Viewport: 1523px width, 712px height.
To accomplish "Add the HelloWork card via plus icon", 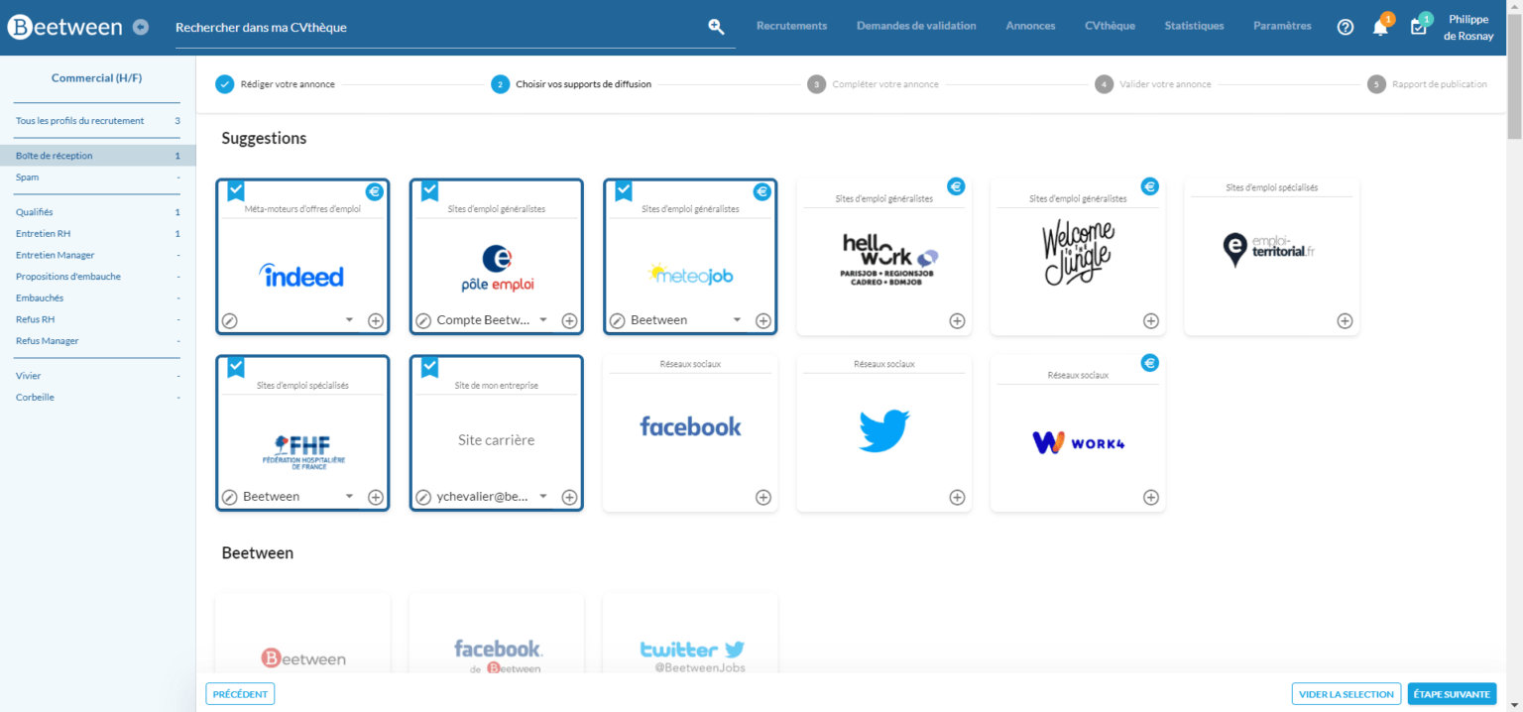I will [x=957, y=320].
